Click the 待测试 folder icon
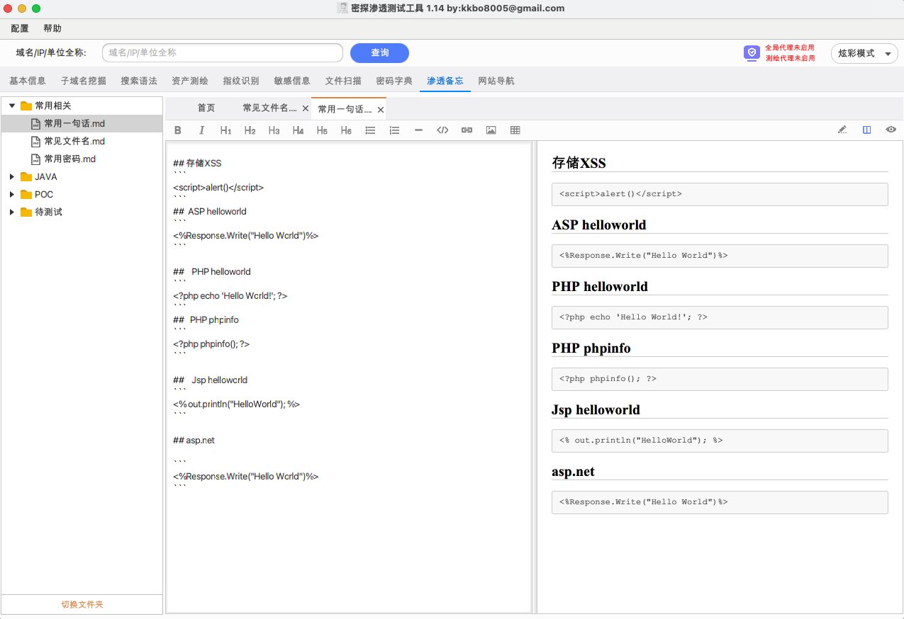 point(26,212)
